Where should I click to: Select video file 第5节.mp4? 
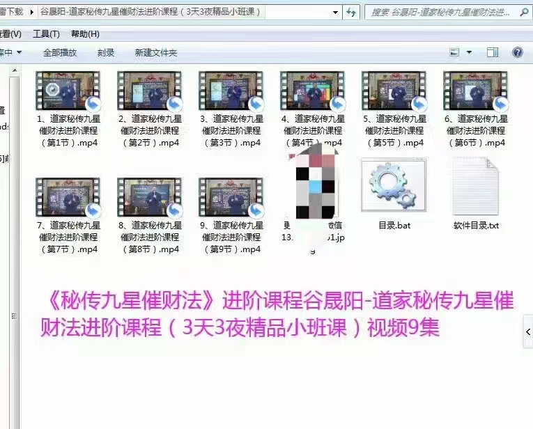pyautogui.click(x=394, y=91)
